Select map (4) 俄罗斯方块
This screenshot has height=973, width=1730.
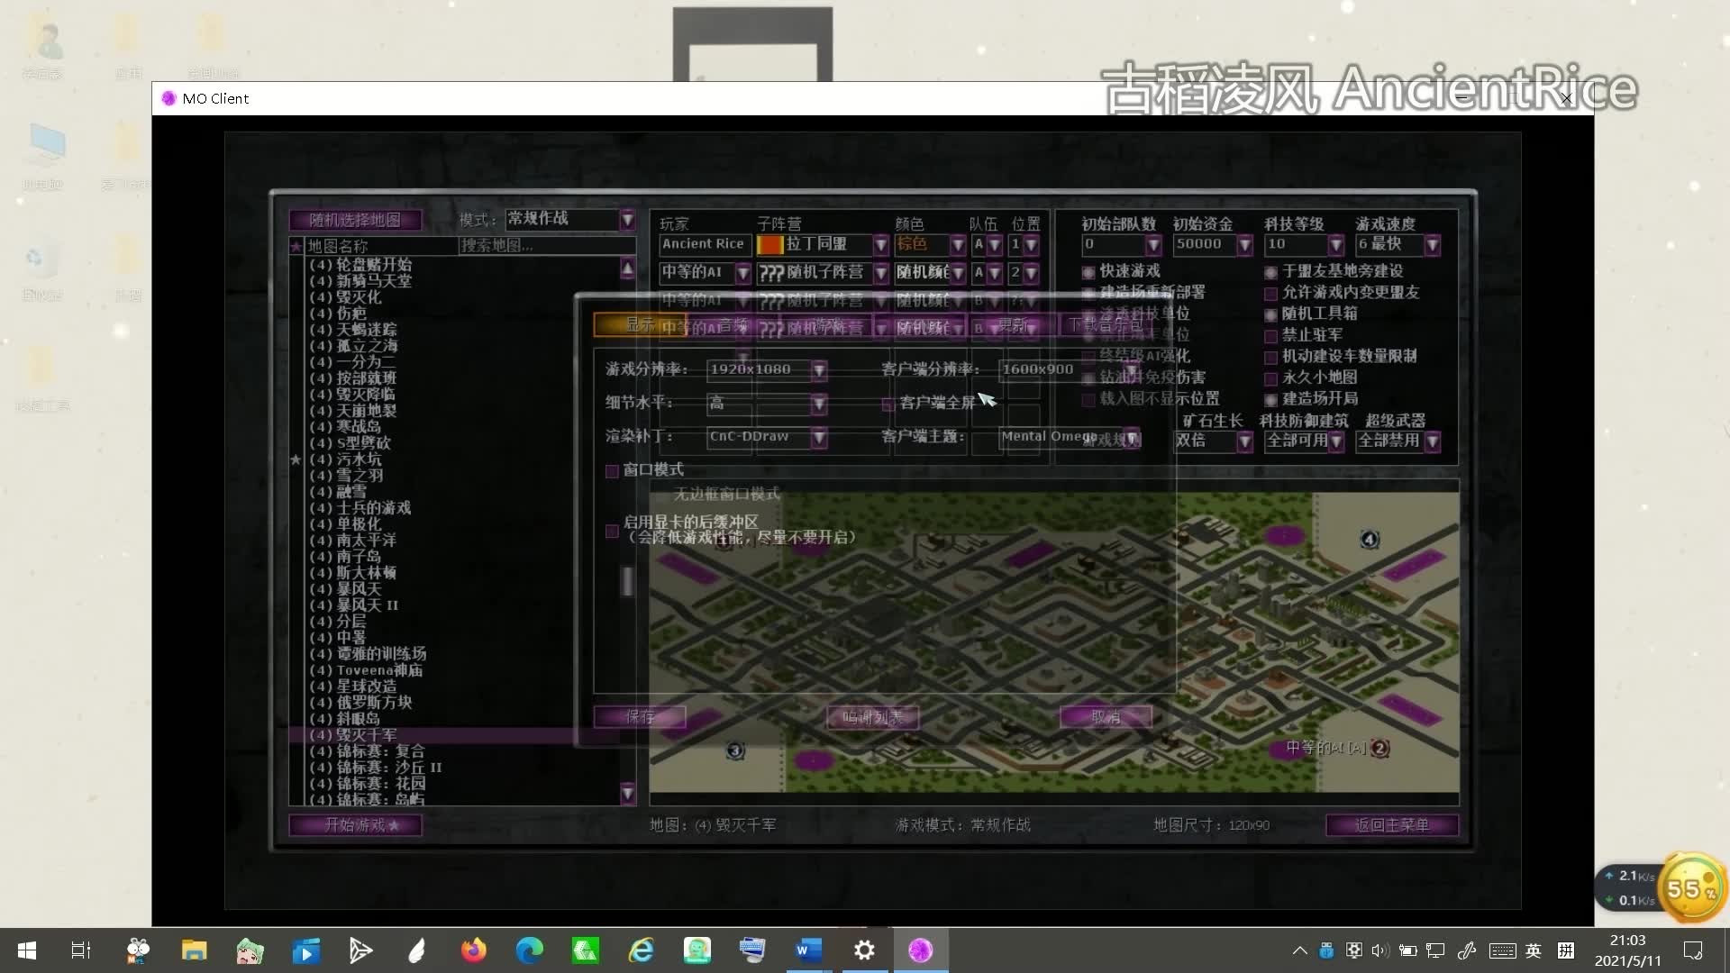click(360, 703)
